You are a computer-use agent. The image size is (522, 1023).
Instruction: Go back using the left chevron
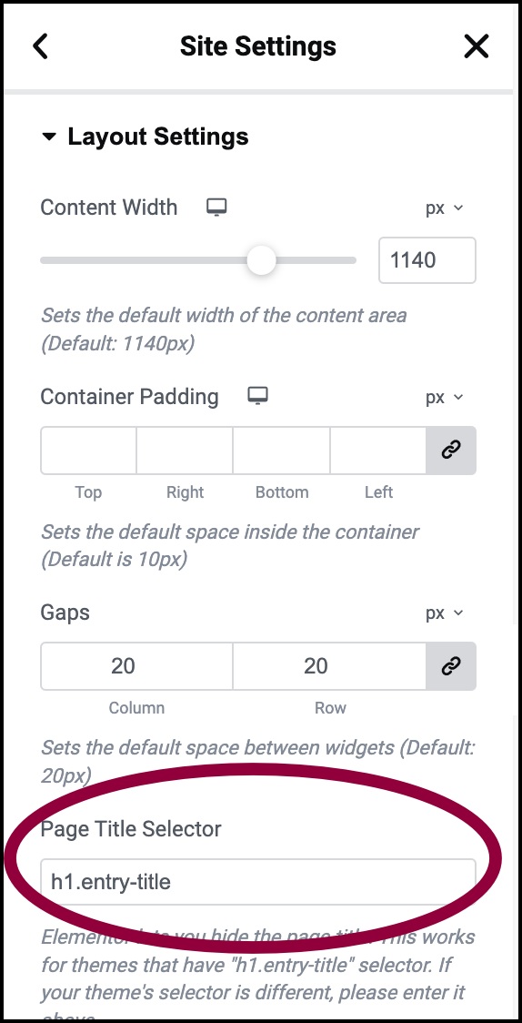point(40,47)
